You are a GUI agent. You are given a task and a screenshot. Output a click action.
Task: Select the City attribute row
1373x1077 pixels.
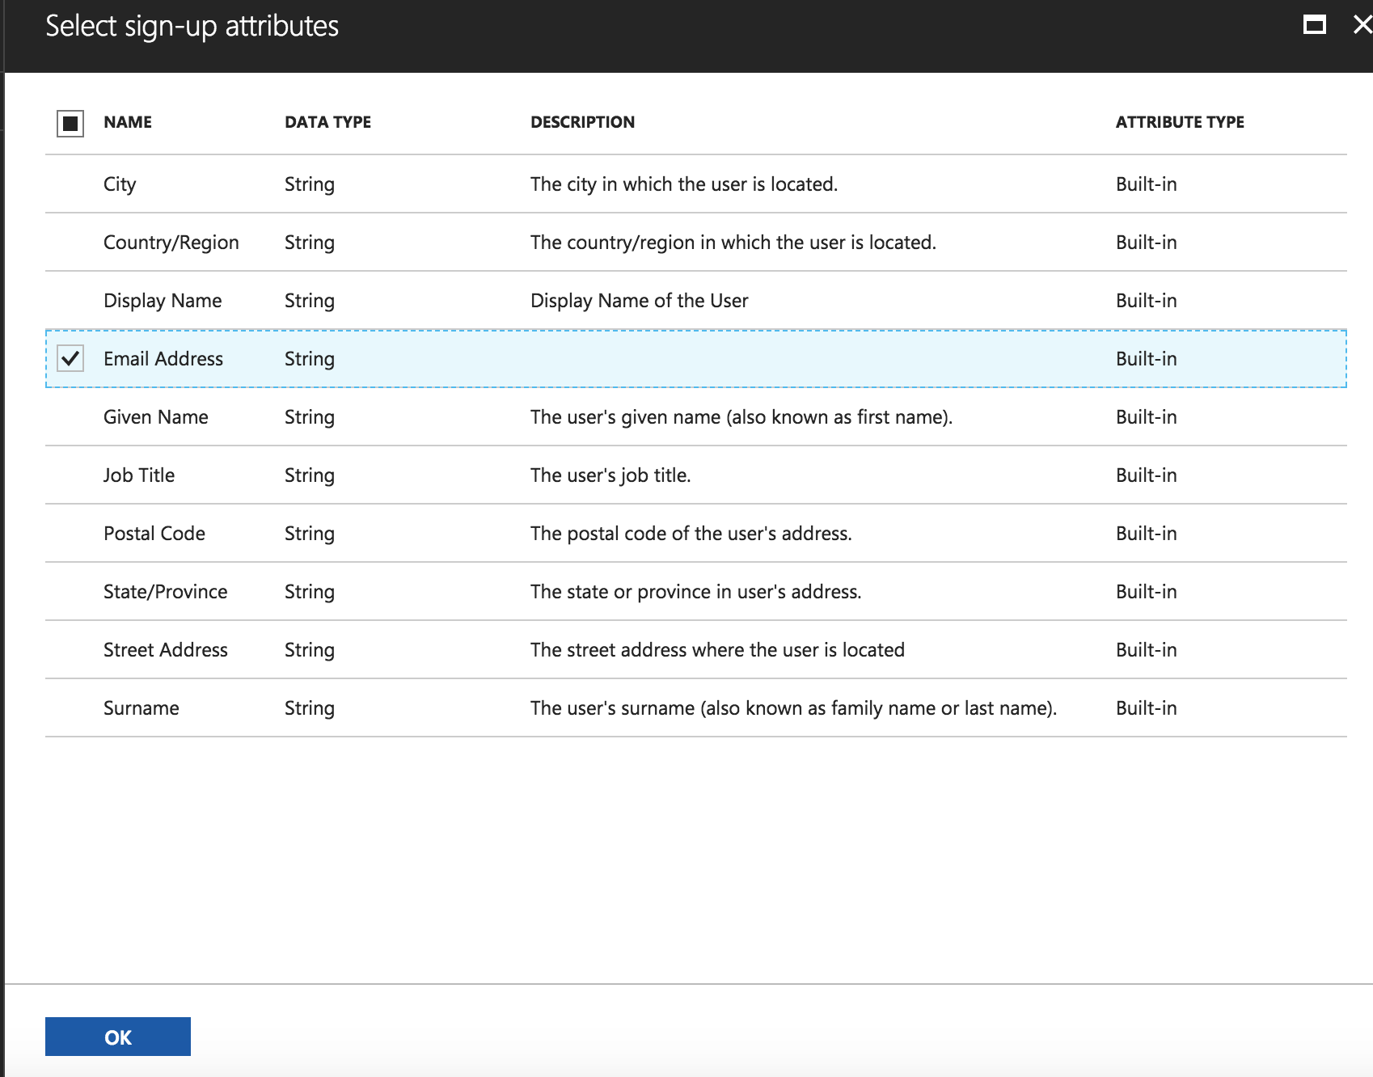pos(696,184)
